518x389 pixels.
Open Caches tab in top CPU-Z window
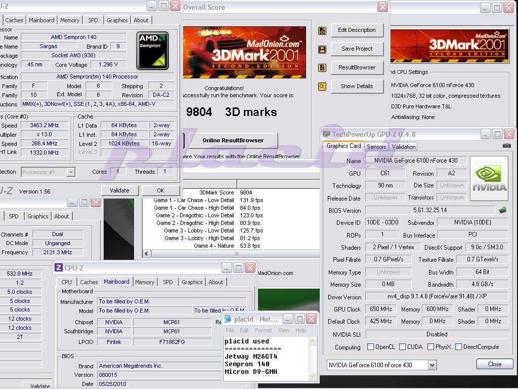(x=14, y=20)
